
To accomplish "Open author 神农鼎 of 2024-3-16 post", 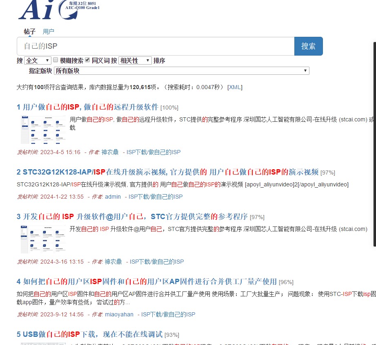I will click(113, 262).
